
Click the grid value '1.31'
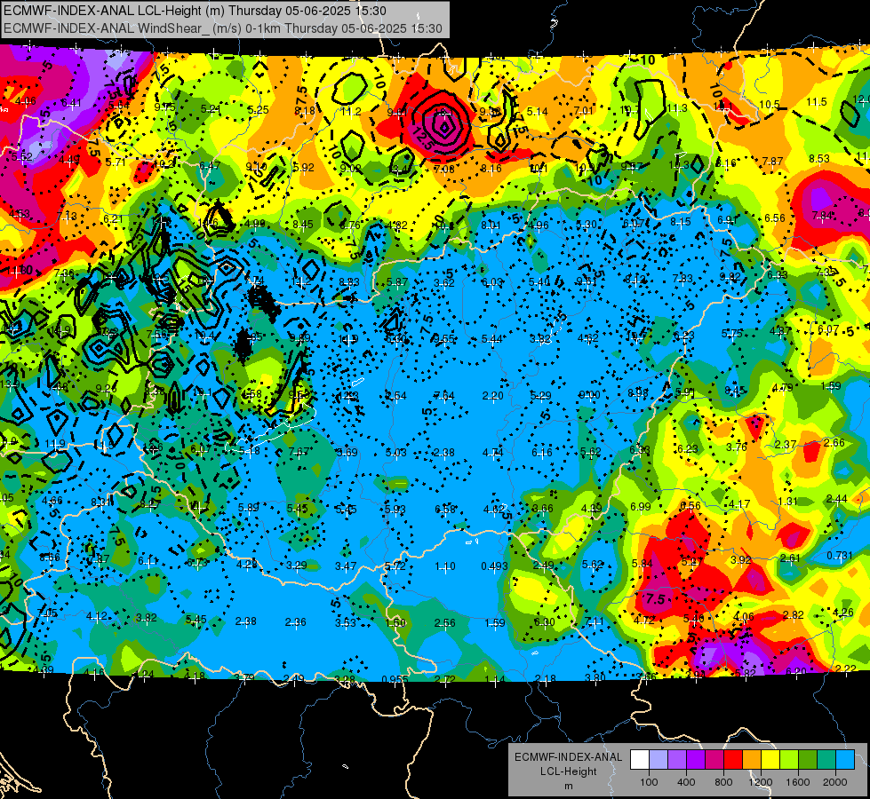[788, 502]
